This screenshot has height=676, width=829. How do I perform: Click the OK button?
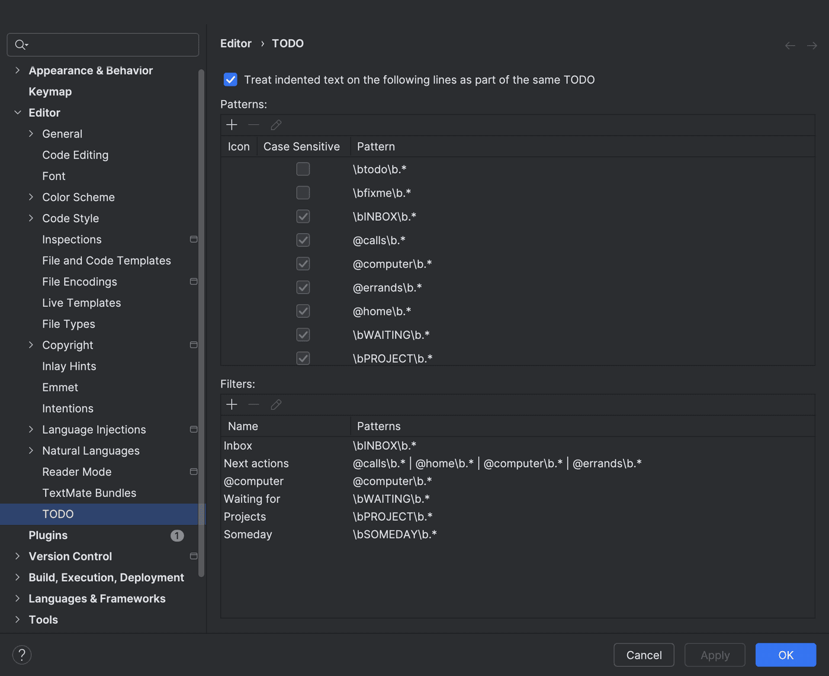(786, 655)
